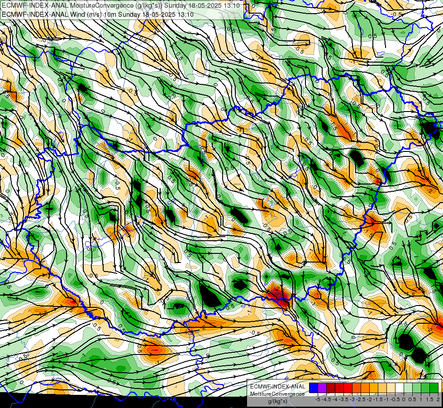Click the -2.5 tick label on the legend
The width and height of the screenshot is (443, 408).
(x=361, y=399)
